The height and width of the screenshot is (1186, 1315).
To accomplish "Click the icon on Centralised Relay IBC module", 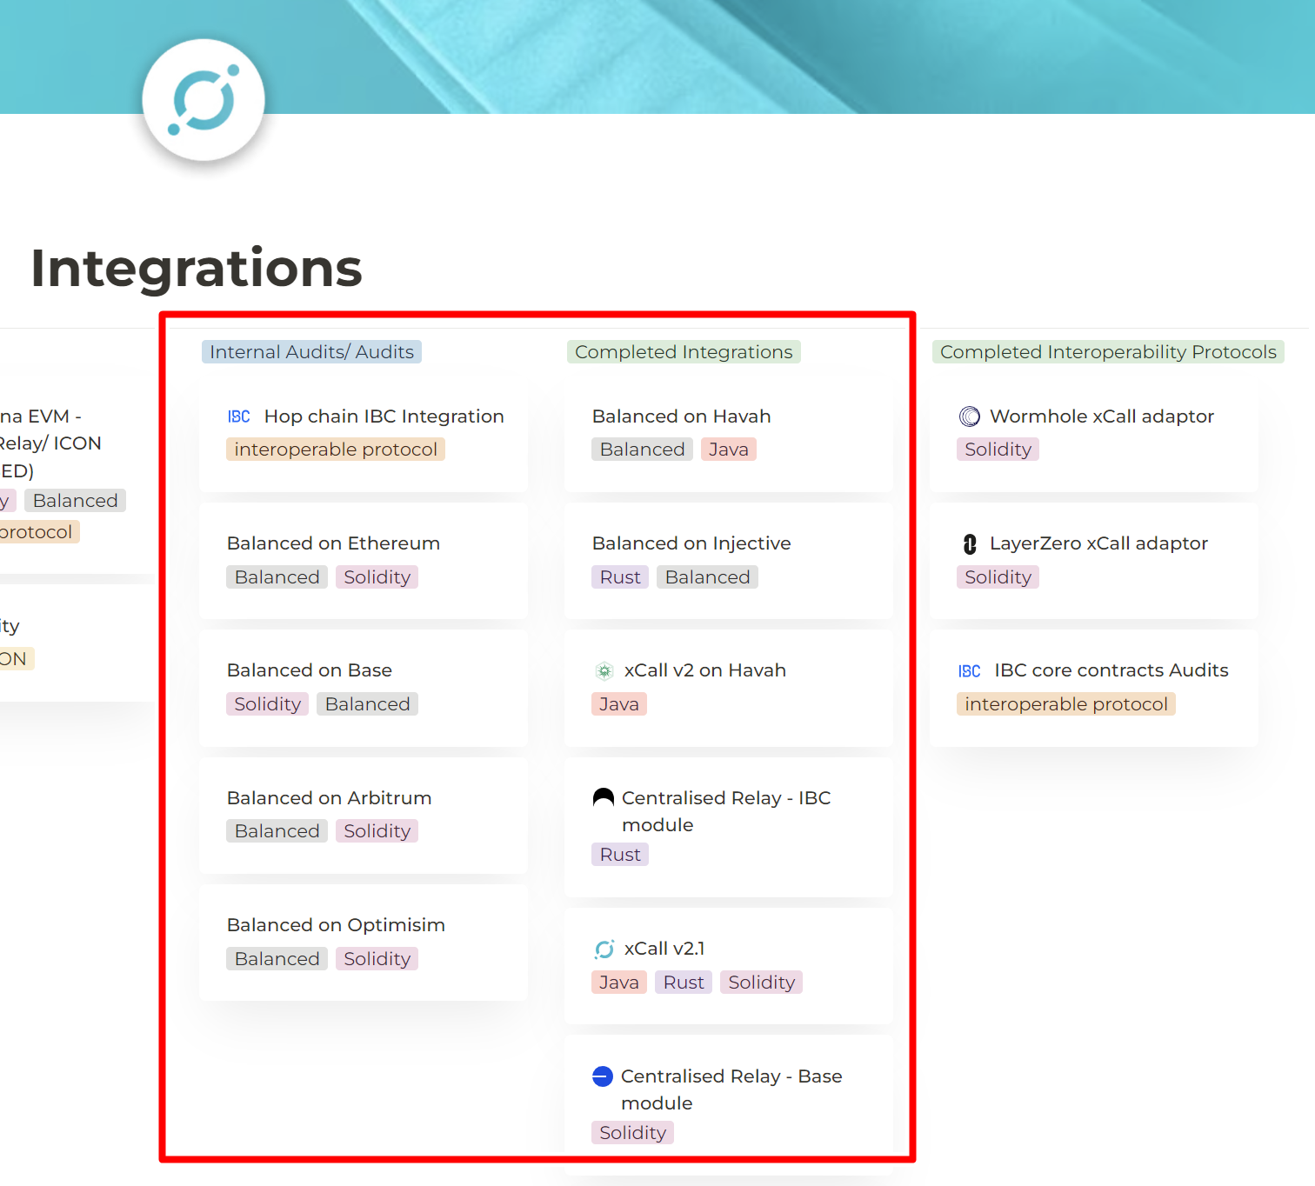I will click(x=604, y=797).
